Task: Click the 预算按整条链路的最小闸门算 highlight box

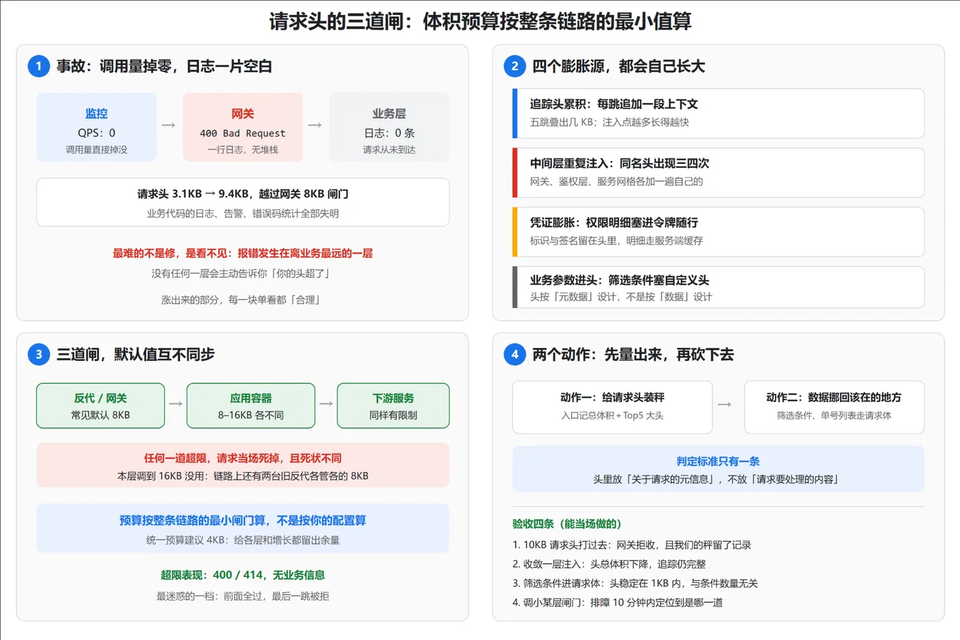Action: tap(243, 528)
